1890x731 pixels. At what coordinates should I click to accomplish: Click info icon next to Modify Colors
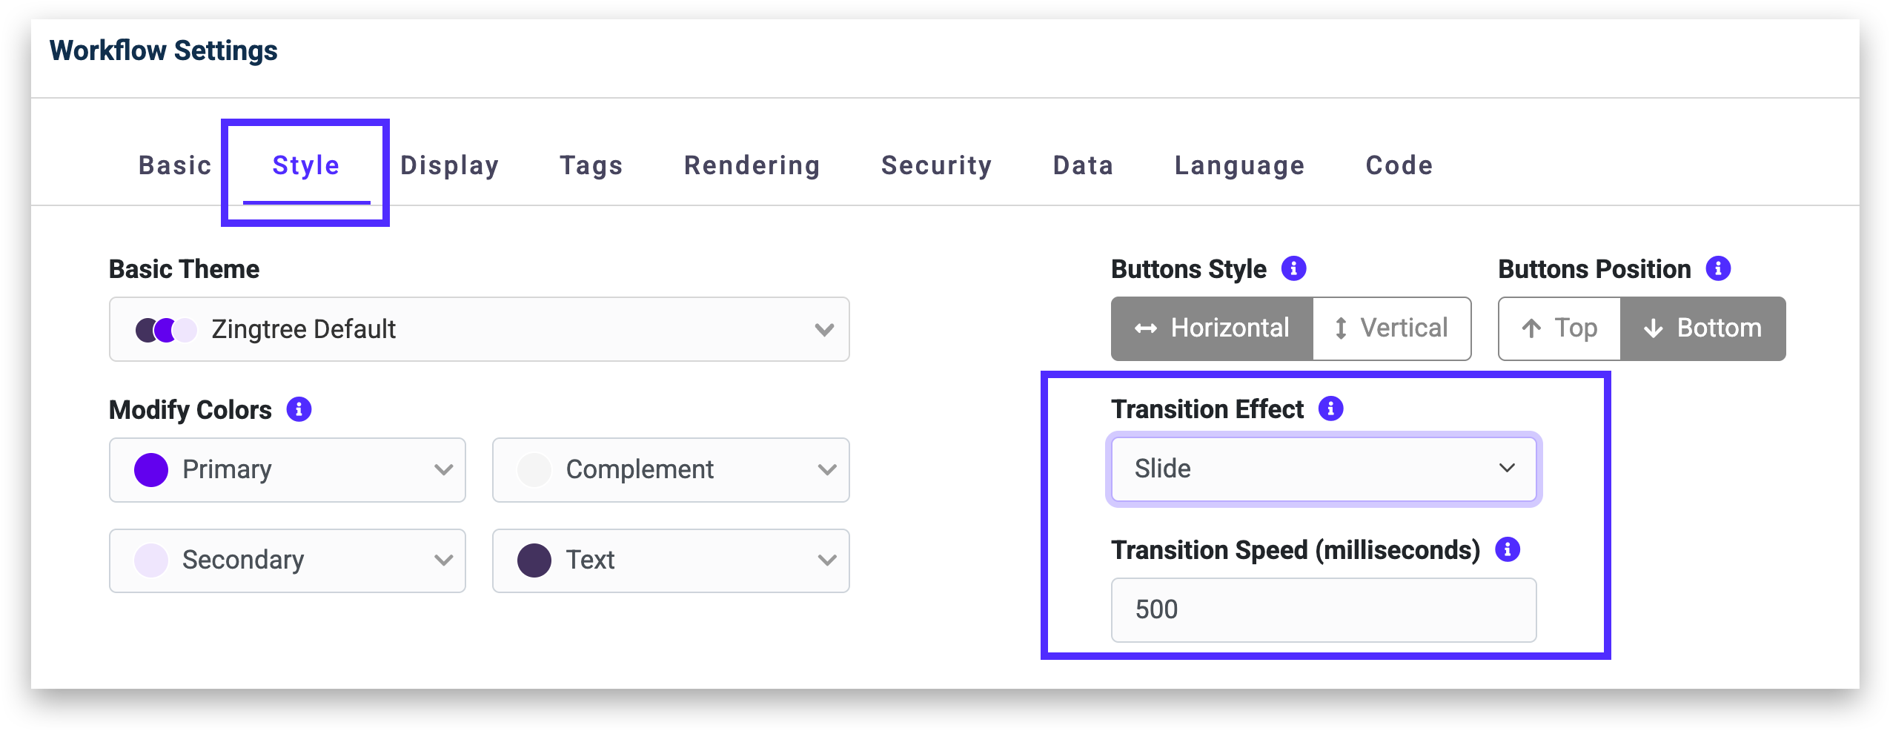[x=299, y=409]
